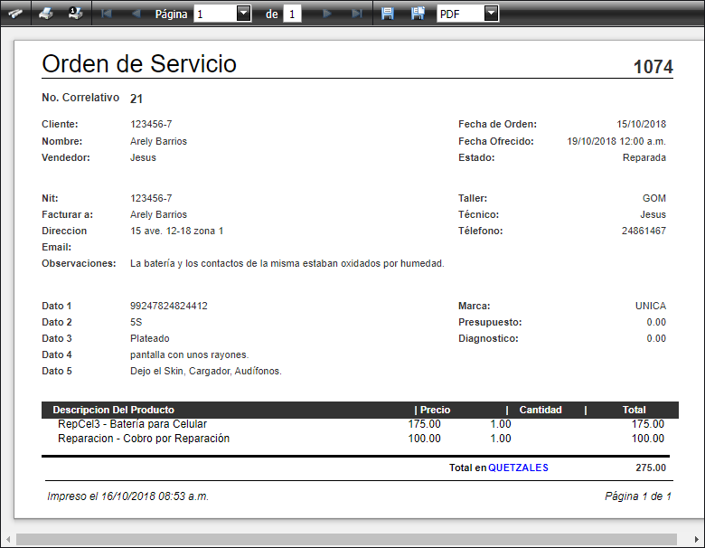The height and width of the screenshot is (548, 705).
Task: Go to the last page
Action: 357,14
